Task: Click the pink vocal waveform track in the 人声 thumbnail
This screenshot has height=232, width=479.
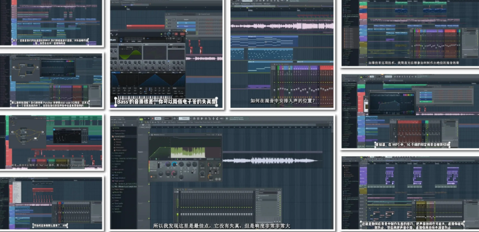Action: coord(282,26)
